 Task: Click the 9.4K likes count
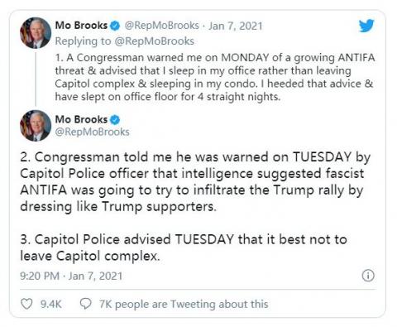click(x=50, y=304)
